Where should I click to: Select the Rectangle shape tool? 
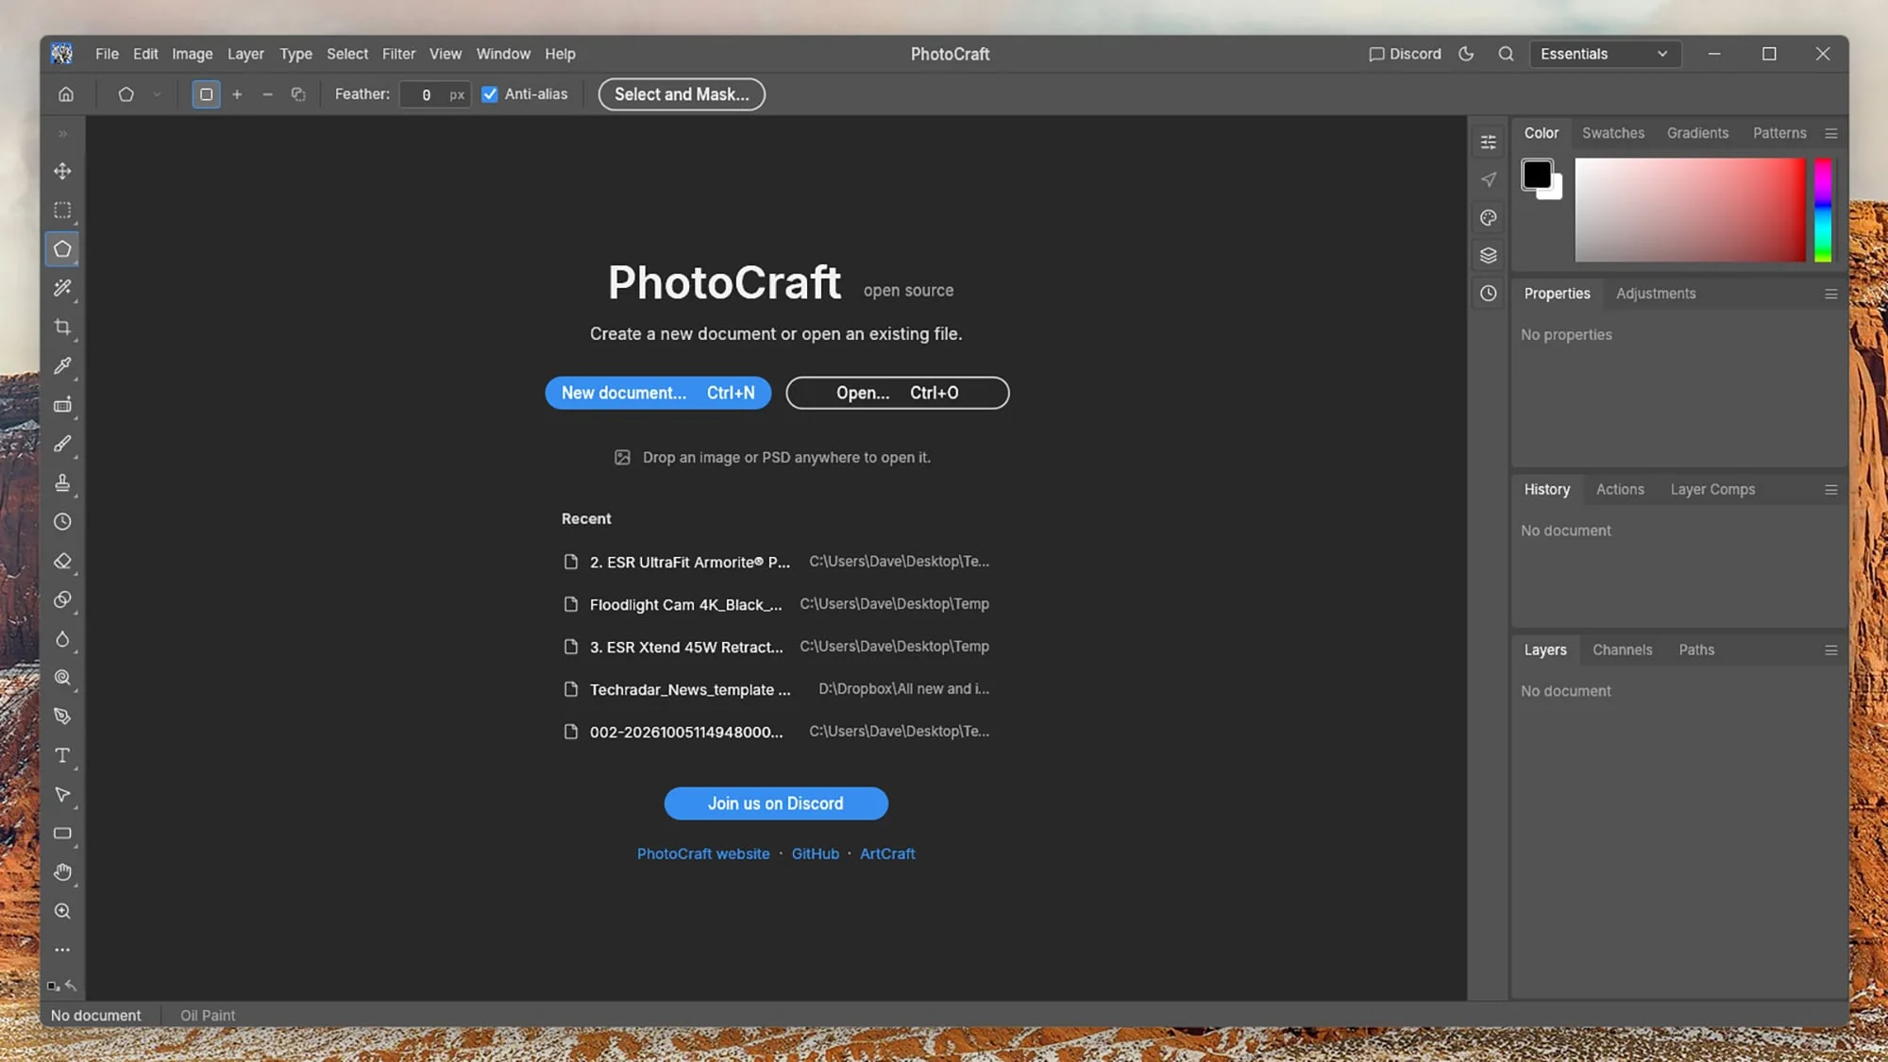(62, 834)
